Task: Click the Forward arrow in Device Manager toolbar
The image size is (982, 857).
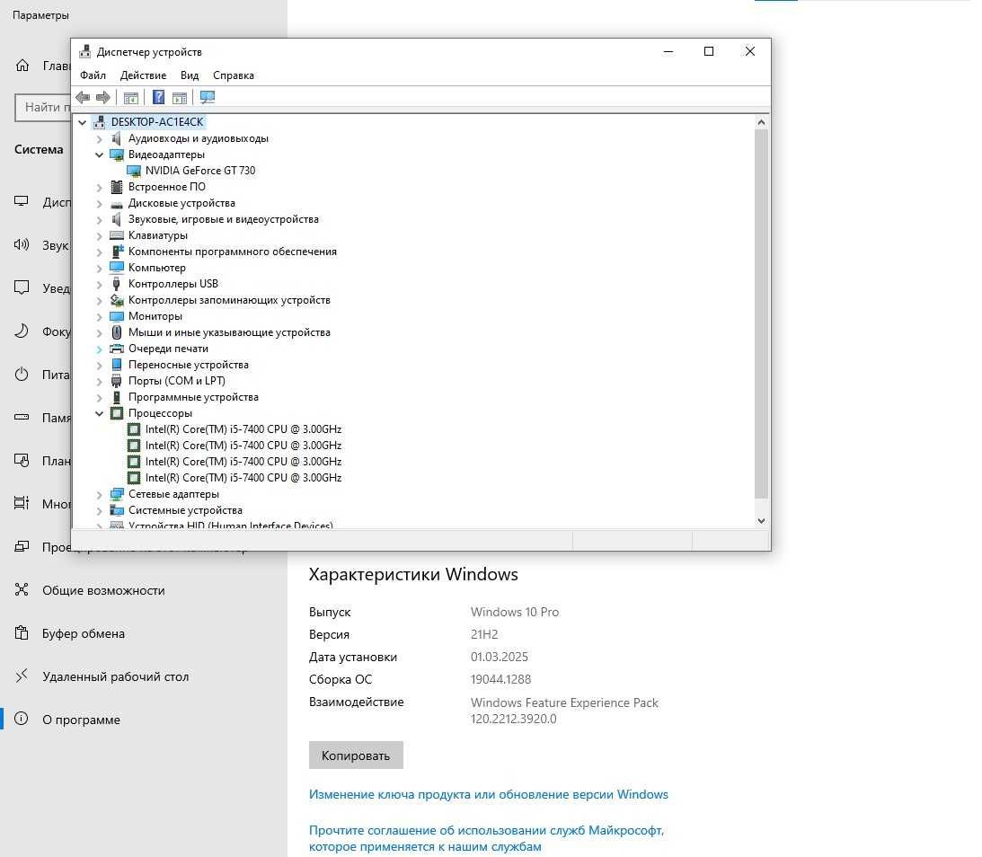Action: tap(103, 97)
